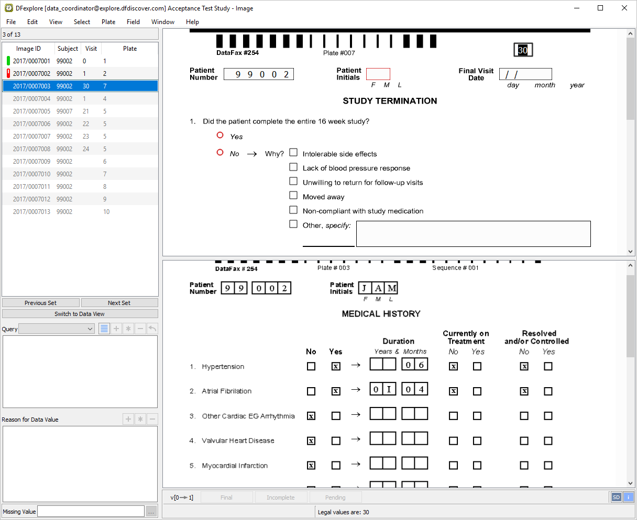Open the Plate menu
This screenshot has height=520, width=637.
[108, 22]
